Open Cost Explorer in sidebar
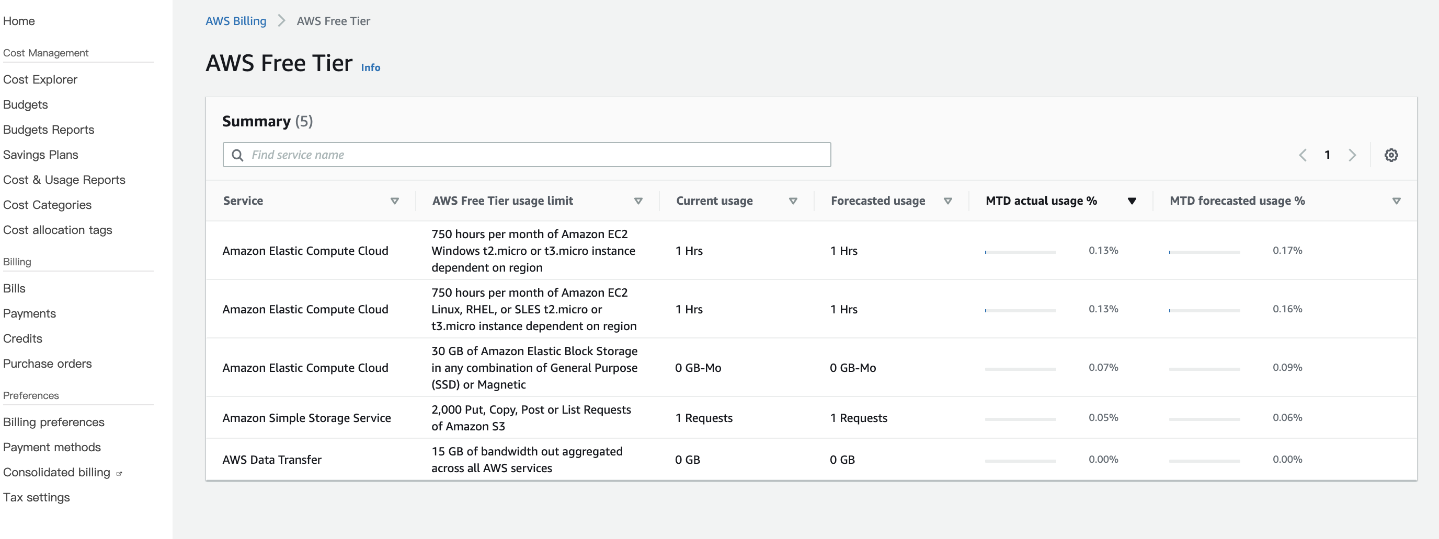Screen dimensions: 1439x539 click(40, 80)
